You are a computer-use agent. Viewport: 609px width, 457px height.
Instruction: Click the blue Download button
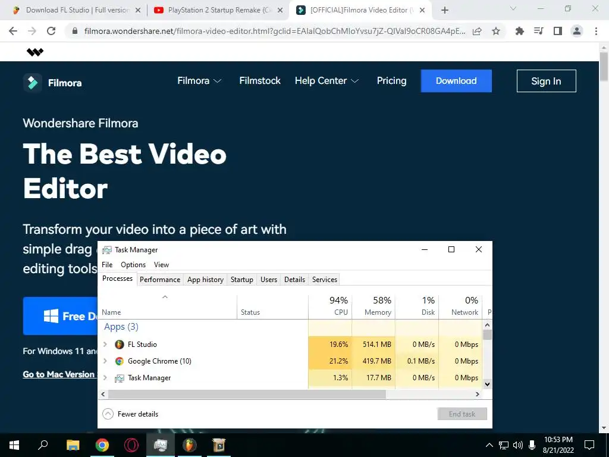pos(456,81)
